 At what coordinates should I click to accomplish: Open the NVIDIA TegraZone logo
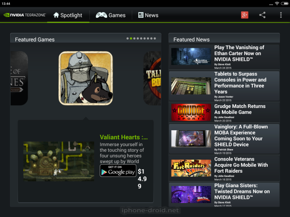click(x=25, y=15)
